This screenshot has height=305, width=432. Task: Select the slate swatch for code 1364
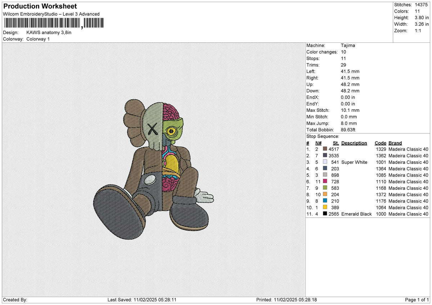(x=325, y=169)
